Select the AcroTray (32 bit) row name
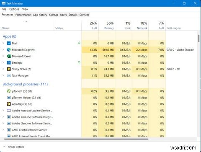 22,104
